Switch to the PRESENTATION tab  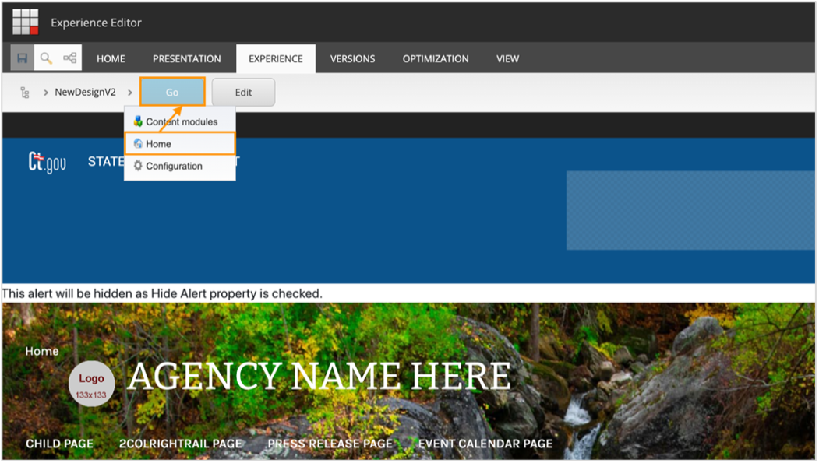pos(186,58)
